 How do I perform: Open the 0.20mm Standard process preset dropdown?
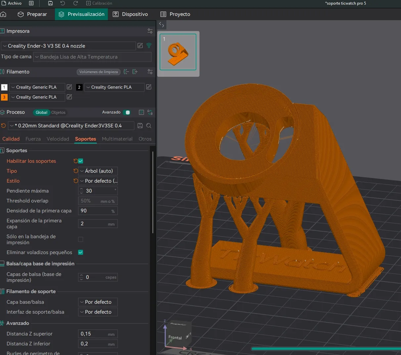(71, 126)
